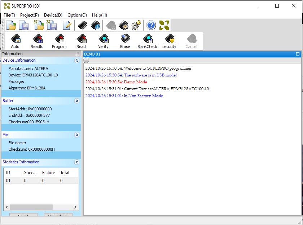Click the USB mode log line
This screenshot has width=303, height=225.
click(131, 75)
